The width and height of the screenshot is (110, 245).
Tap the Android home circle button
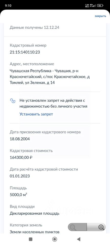55,239
